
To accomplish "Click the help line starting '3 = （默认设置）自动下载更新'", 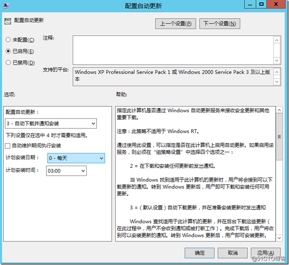I will click(198, 208).
